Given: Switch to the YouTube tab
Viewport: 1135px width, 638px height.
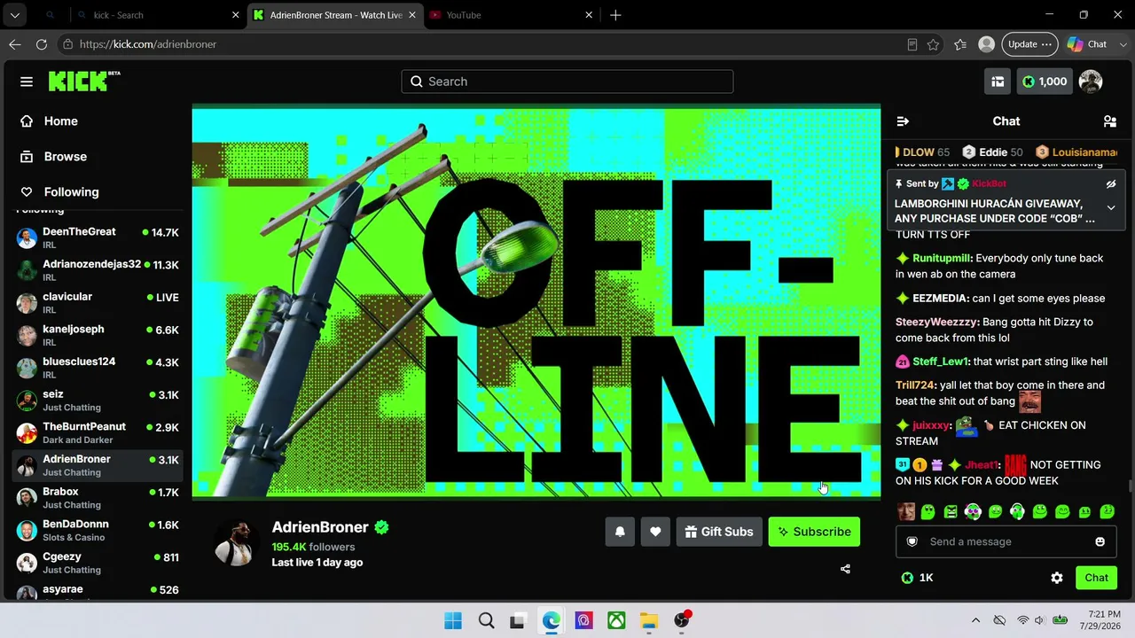Looking at the screenshot, I should 512,15.
